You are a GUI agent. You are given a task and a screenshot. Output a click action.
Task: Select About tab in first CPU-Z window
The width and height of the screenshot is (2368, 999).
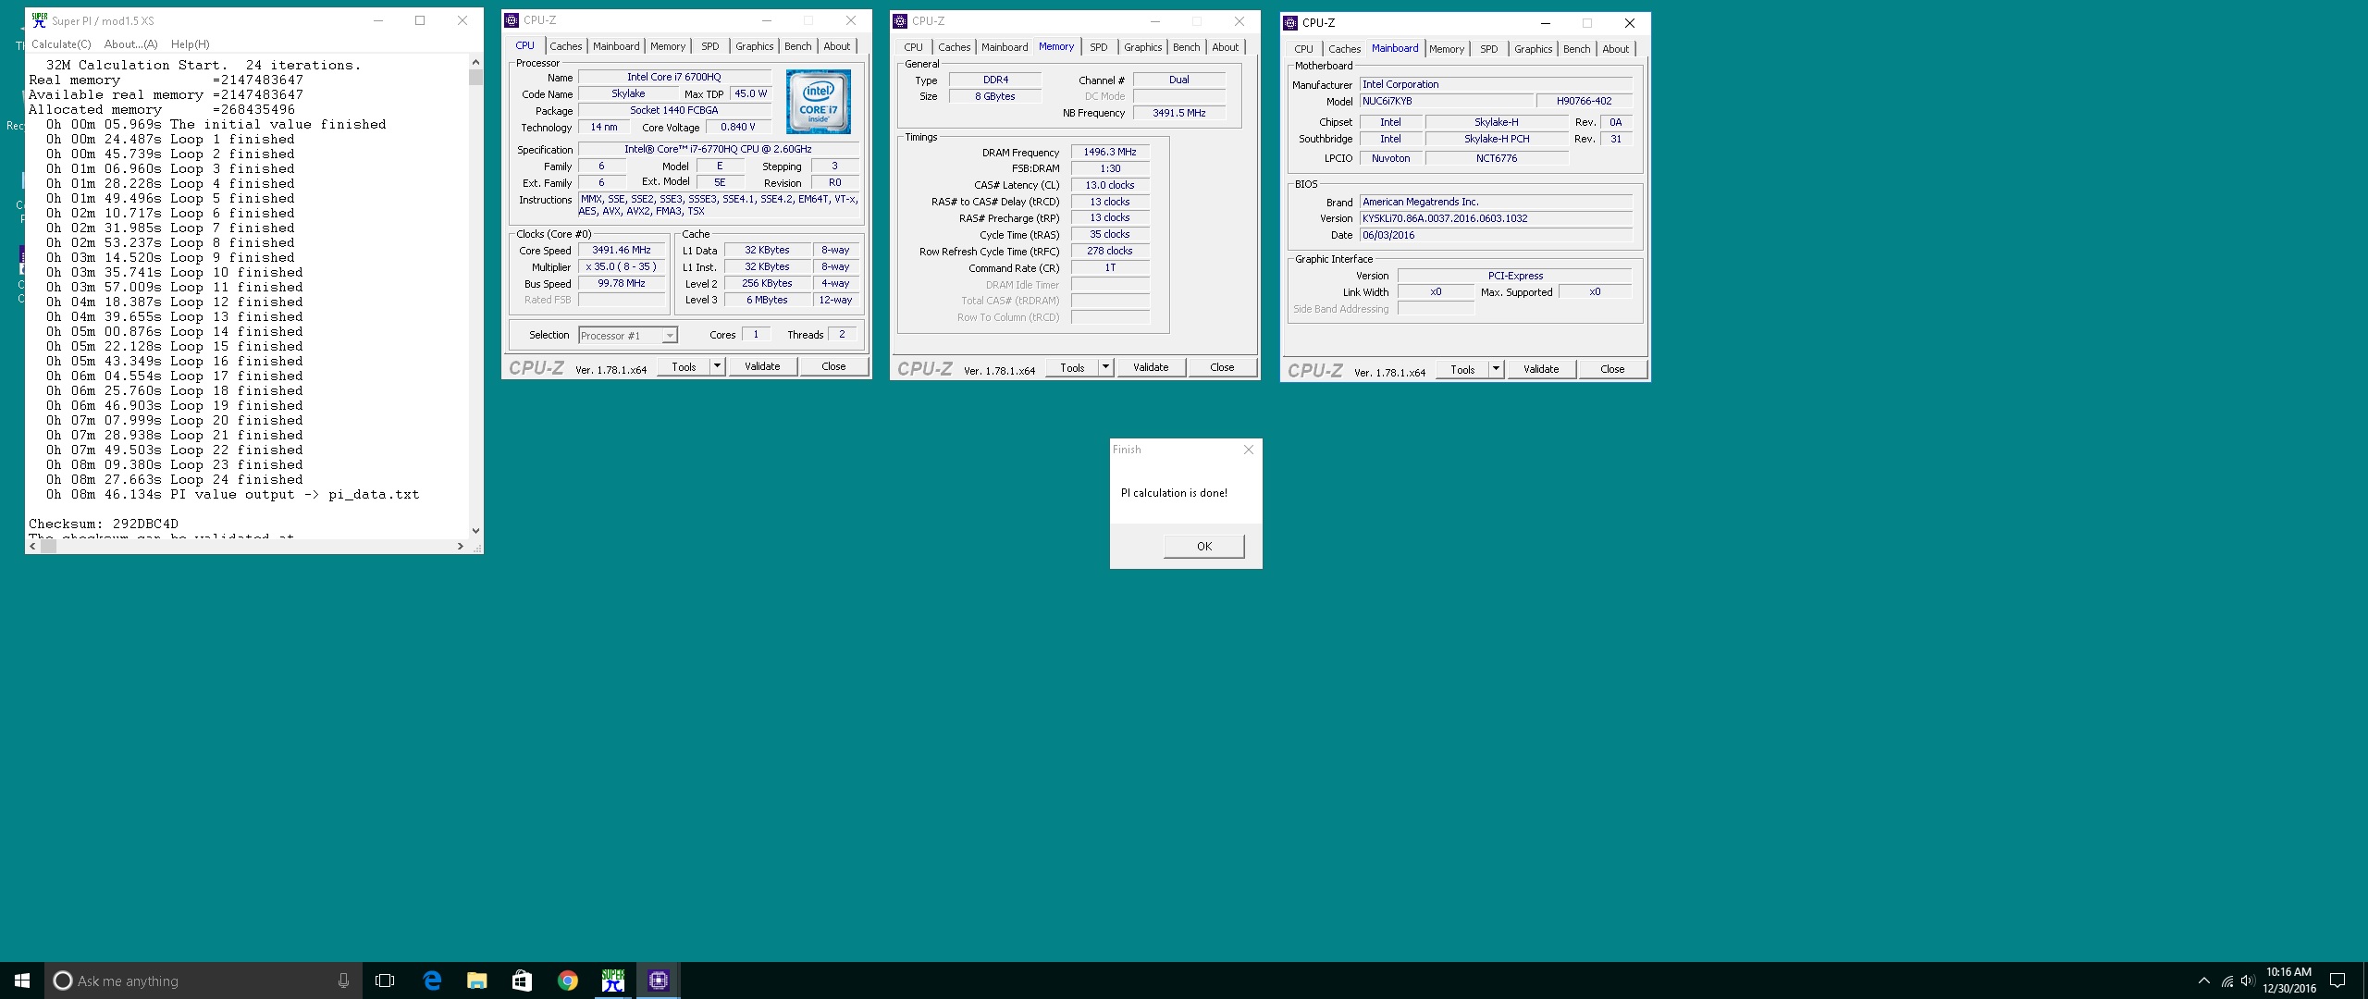836,46
